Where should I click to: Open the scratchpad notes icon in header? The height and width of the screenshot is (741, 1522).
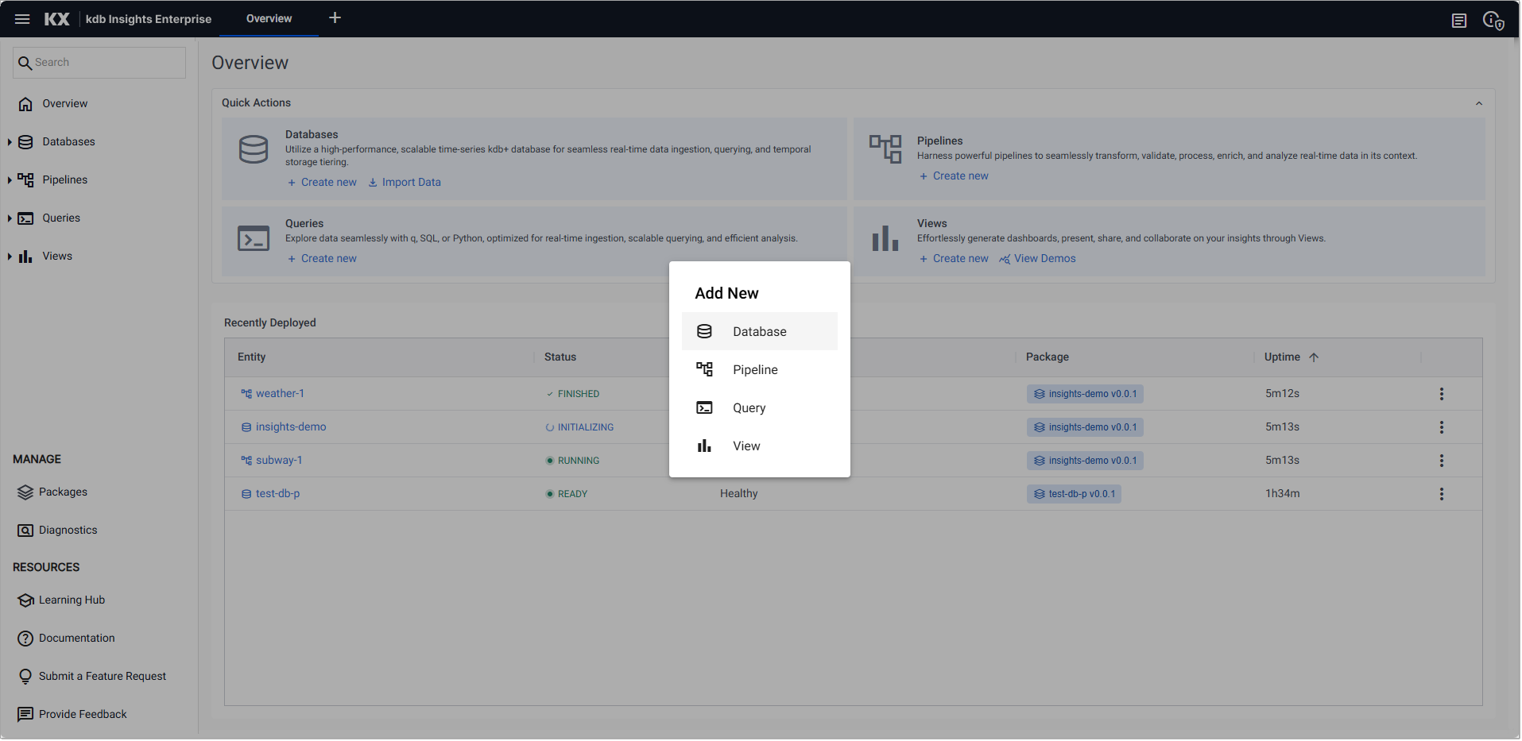(x=1458, y=21)
